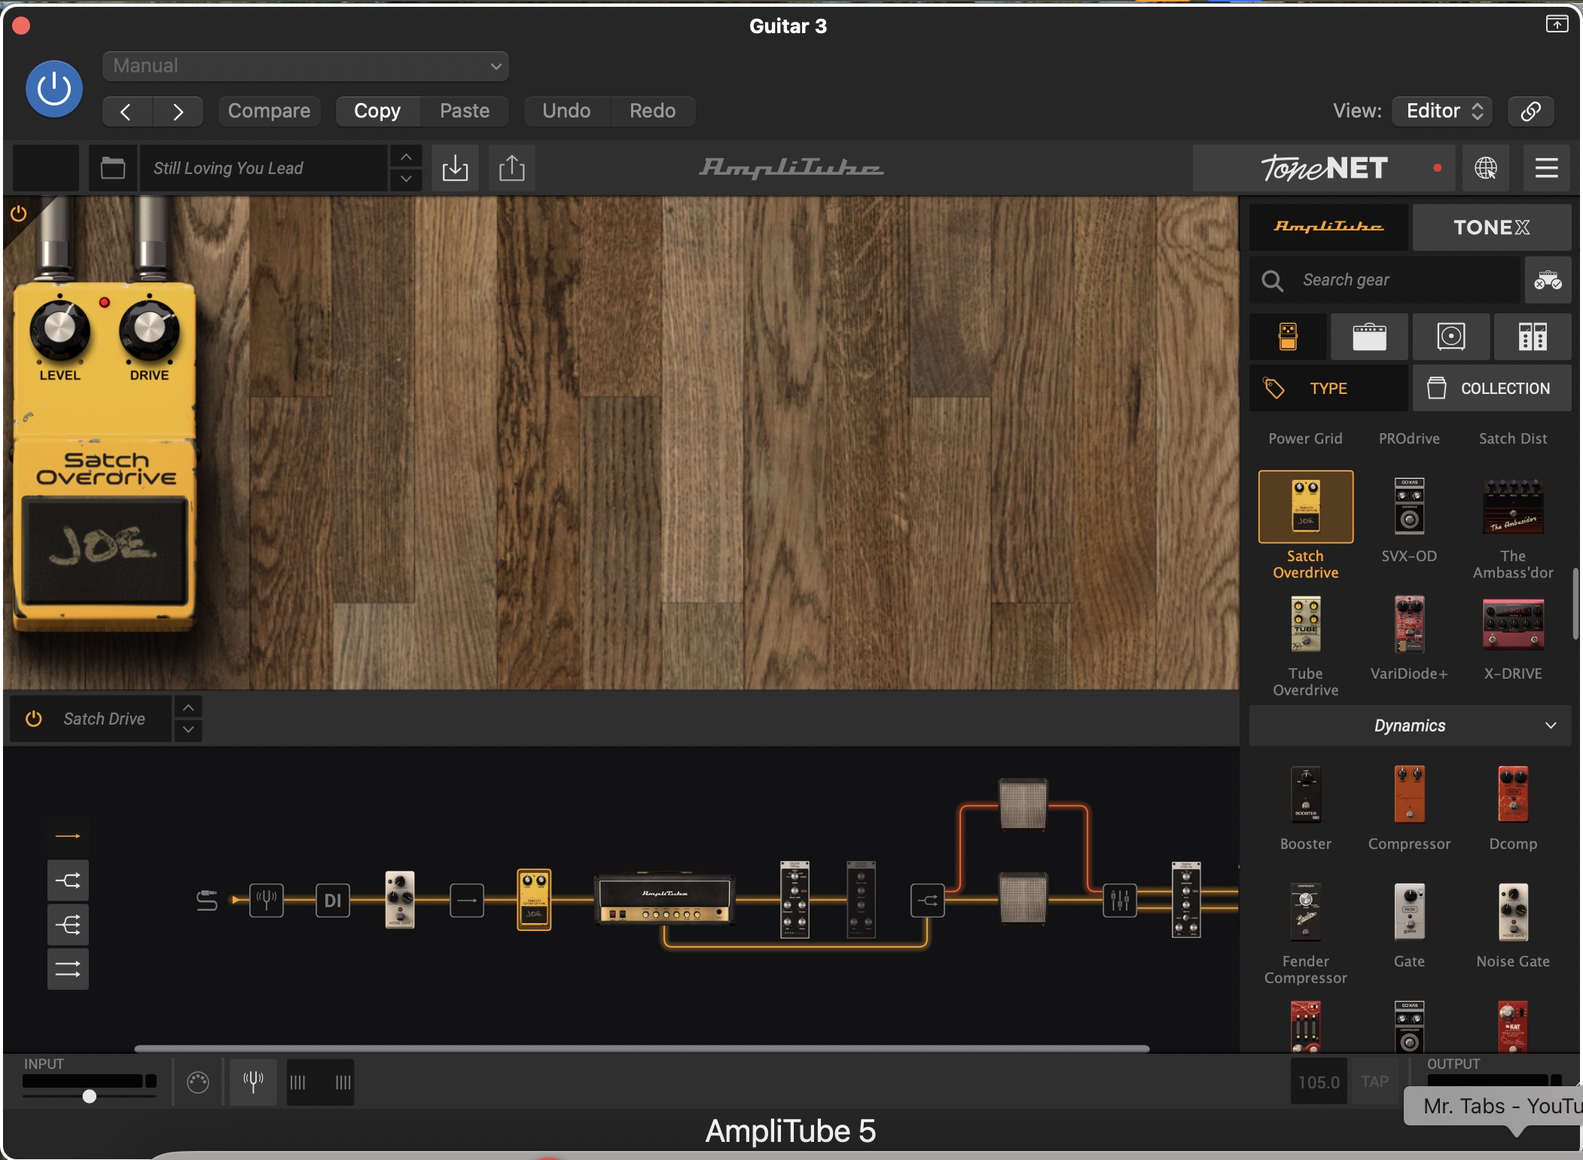Select the Dcomp pedal
Image resolution: width=1583 pixels, height=1160 pixels.
coord(1513,795)
